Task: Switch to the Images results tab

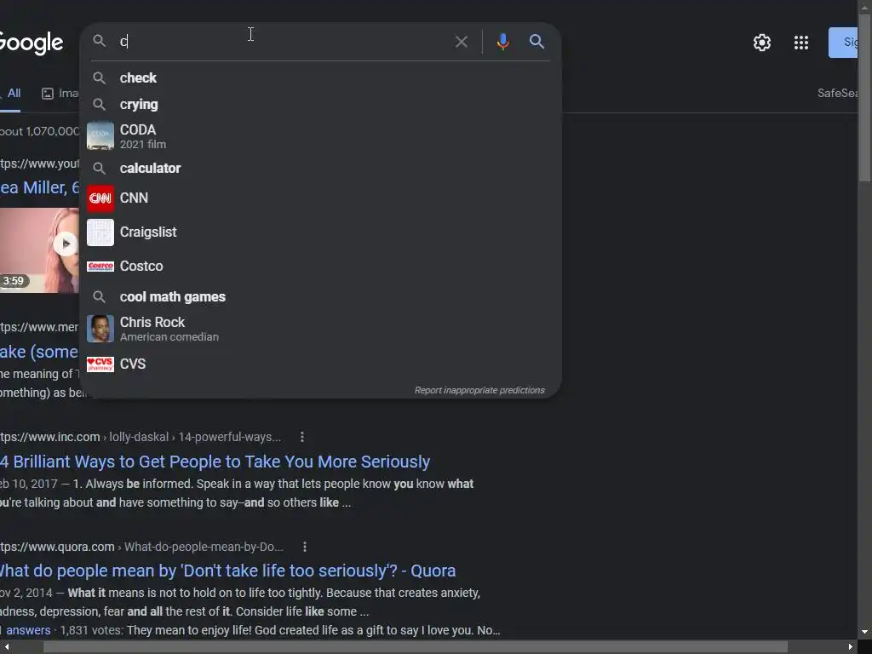Action: [60, 94]
